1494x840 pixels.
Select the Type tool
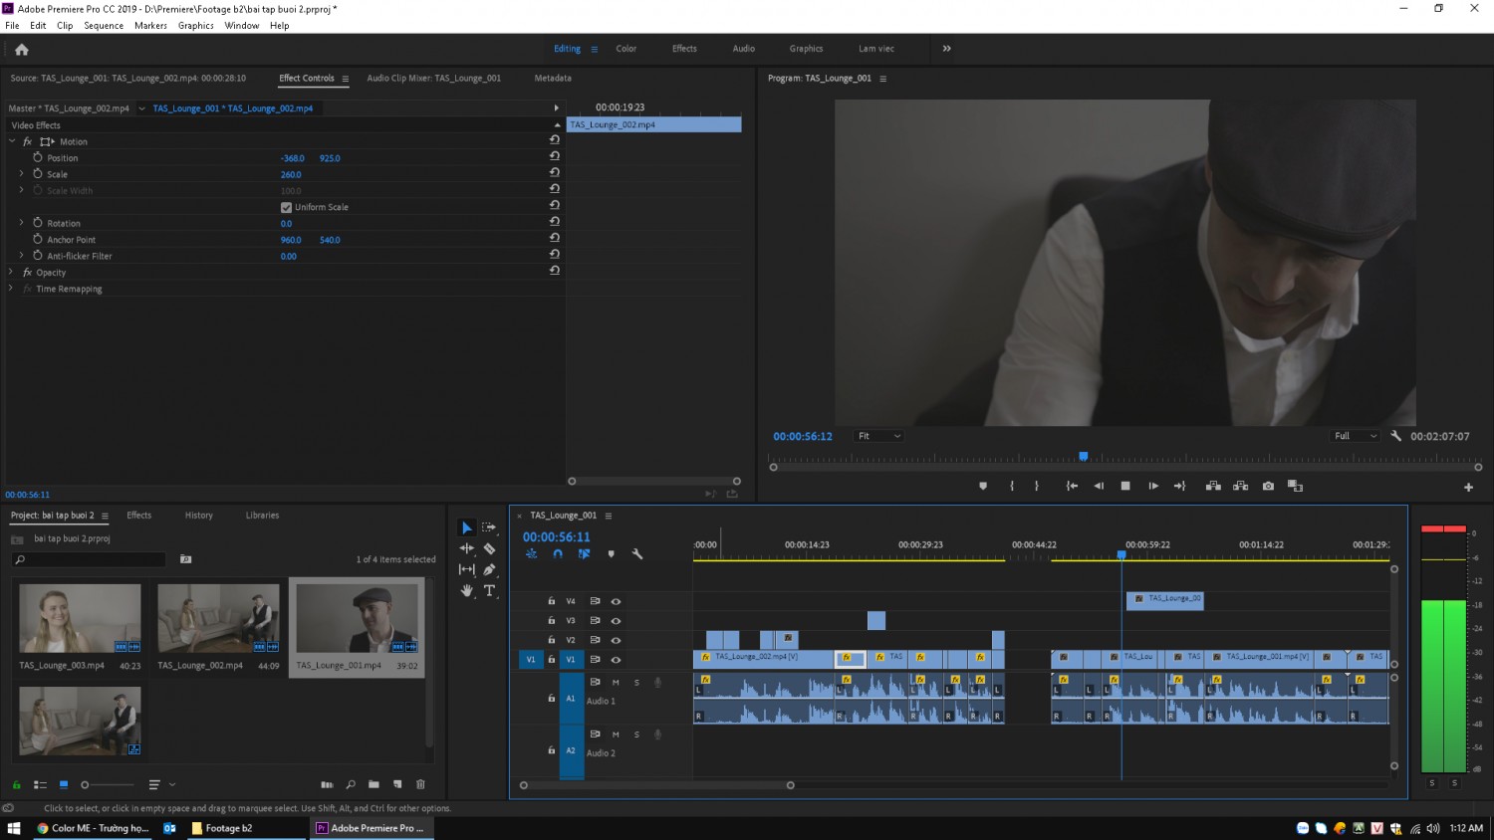tap(489, 590)
